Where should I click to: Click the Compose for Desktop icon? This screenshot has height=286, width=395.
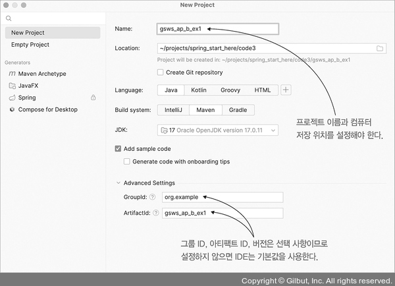pos(12,109)
